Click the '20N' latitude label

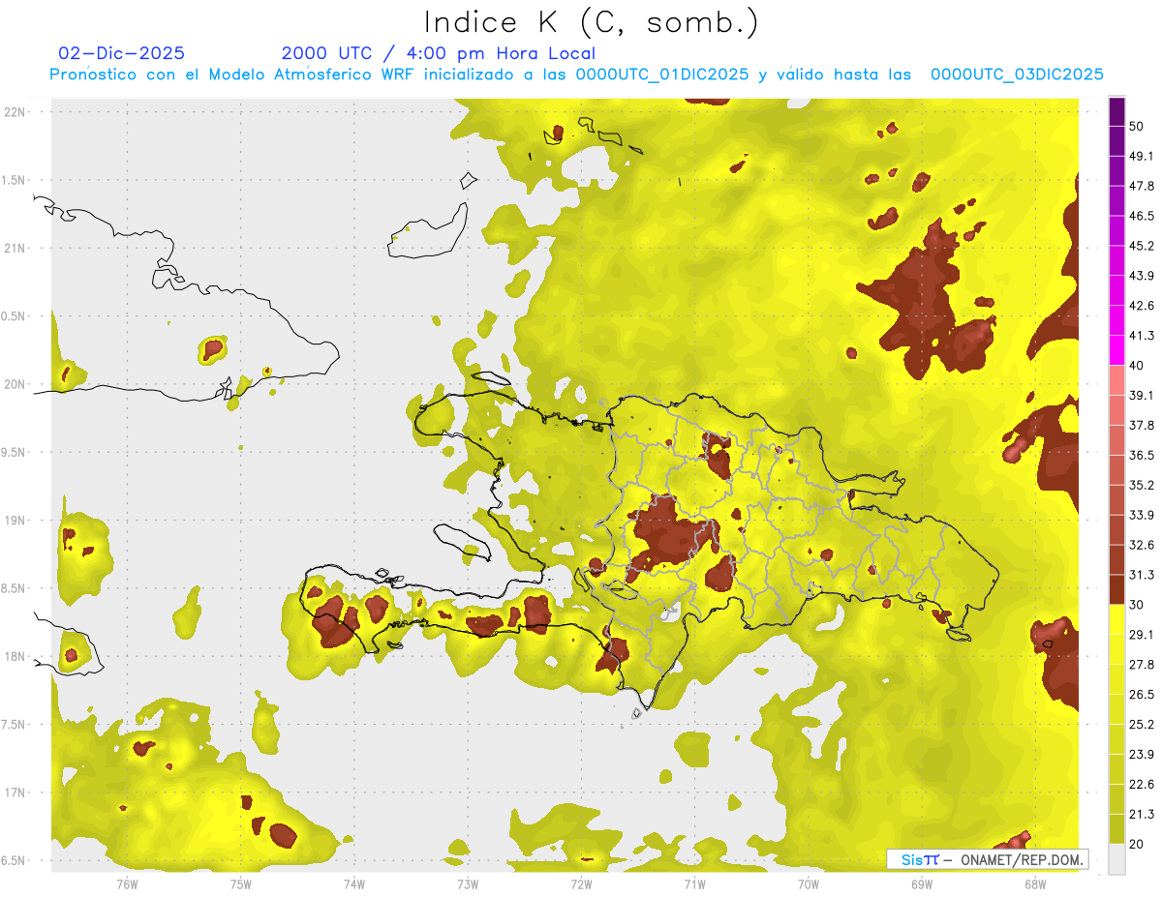tap(15, 384)
